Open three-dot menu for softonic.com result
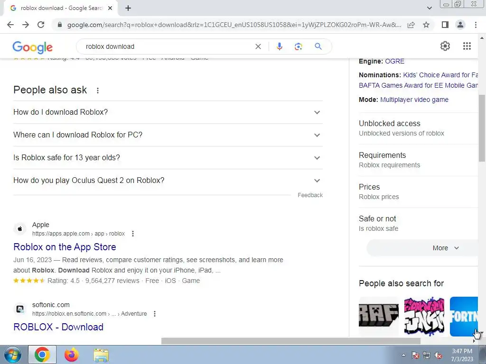 pyautogui.click(x=155, y=314)
